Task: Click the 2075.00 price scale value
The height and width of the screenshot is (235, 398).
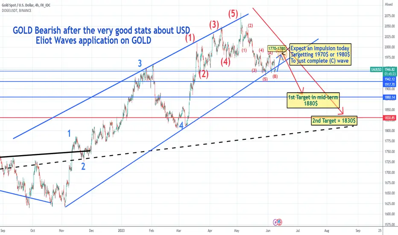Action: [389, 16]
